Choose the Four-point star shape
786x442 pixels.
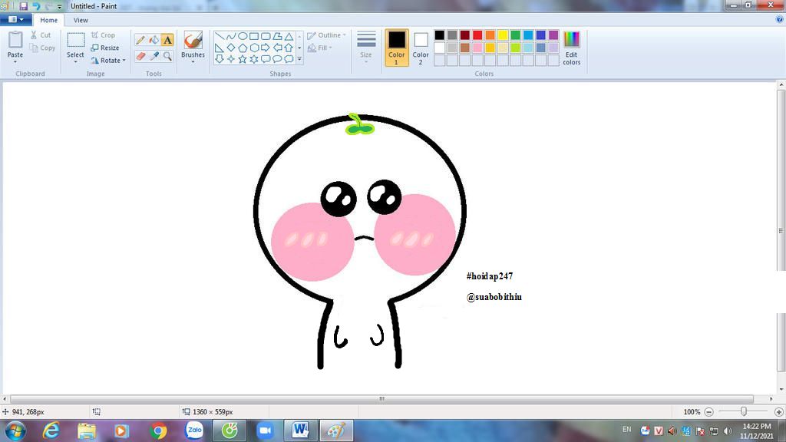pyautogui.click(x=230, y=59)
